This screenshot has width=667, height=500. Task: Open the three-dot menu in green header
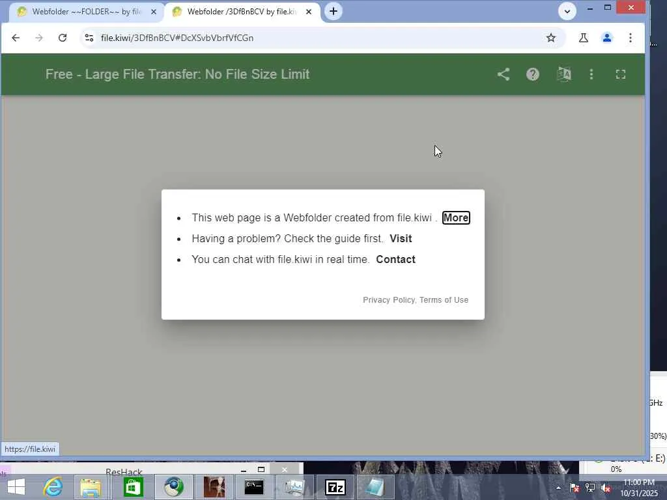591,74
